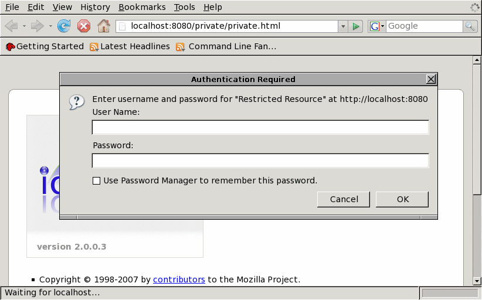Viewport: 482px width, 300px height.
Task: Click the page icon in the address bar
Action: (x=123, y=26)
